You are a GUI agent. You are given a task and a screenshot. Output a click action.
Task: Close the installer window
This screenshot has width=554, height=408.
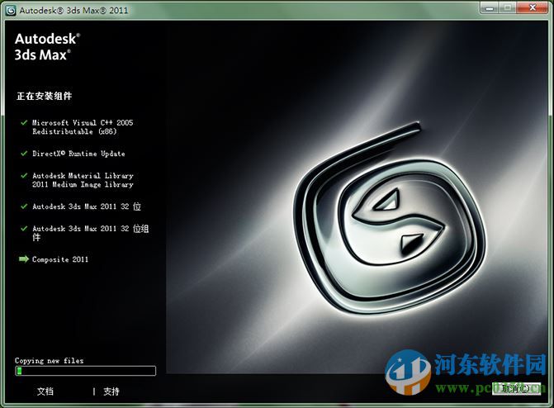533,8
